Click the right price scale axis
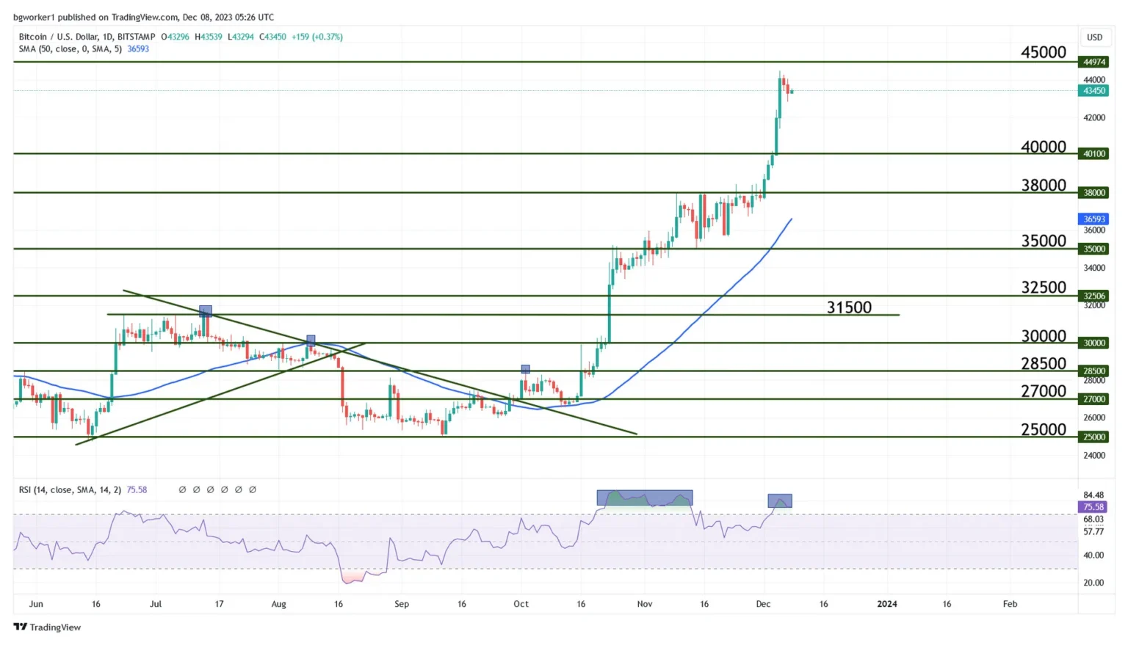The width and height of the screenshot is (1128, 645). pyautogui.click(x=1093, y=294)
